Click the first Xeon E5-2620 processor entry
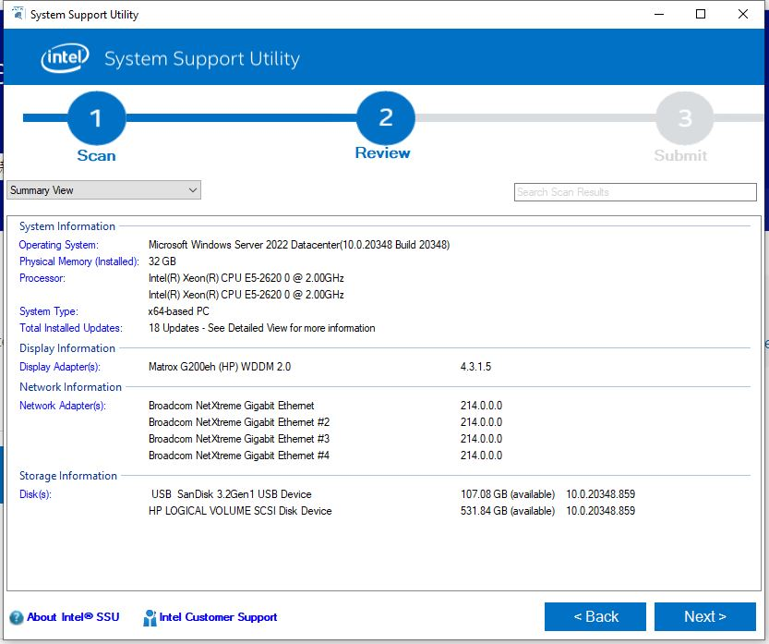The width and height of the screenshot is (769, 644). (x=246, y=278)
